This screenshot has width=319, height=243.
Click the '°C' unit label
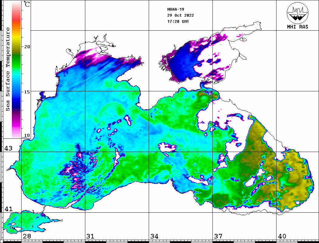tap(27, 4)
